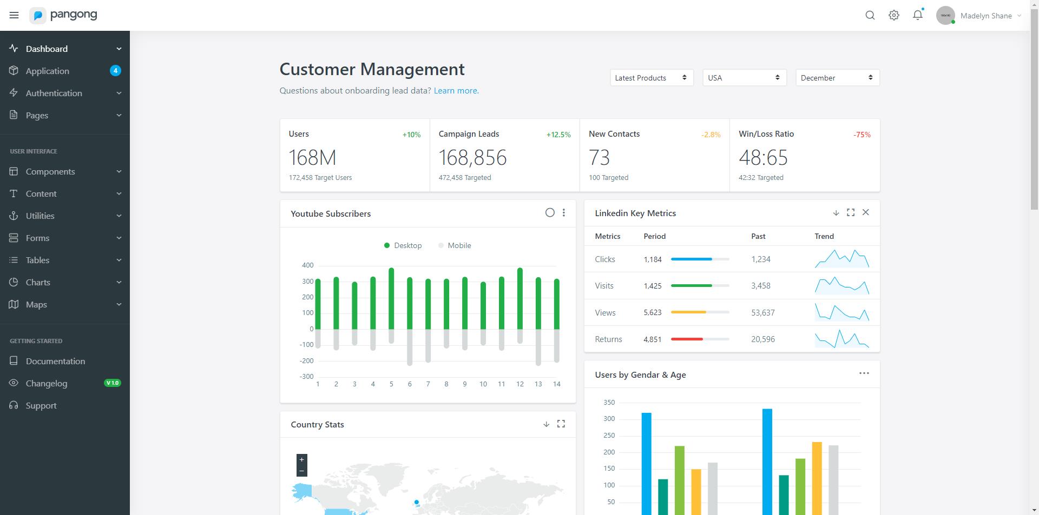Click the Changelog eye icon
1039x515 pixels.
click(14, 383)
